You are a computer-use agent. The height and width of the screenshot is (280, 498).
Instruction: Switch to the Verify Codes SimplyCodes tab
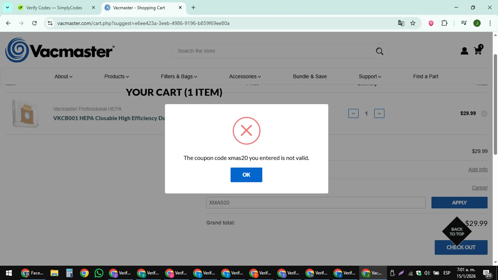coord(54,8)
